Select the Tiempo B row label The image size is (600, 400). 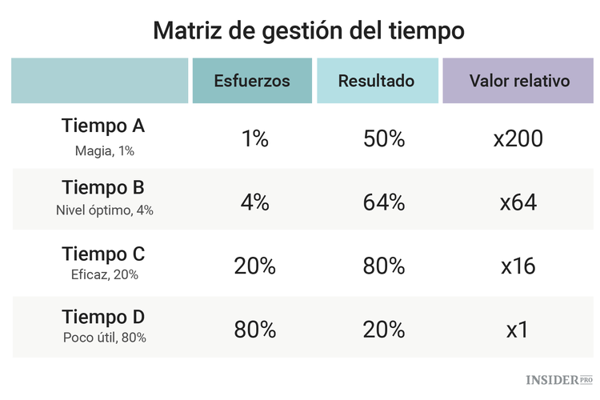[x=103, y=187]
